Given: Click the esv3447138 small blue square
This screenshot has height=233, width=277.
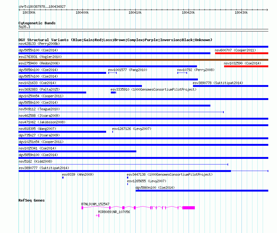Looking at the screenshot, I should click(x=128, y=178).
